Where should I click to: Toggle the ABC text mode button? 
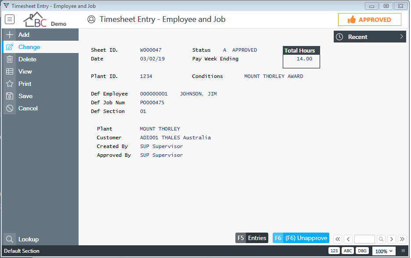(348, 251)
